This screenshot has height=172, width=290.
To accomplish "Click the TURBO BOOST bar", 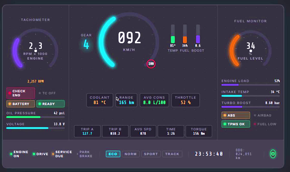I will pos(251,107).
